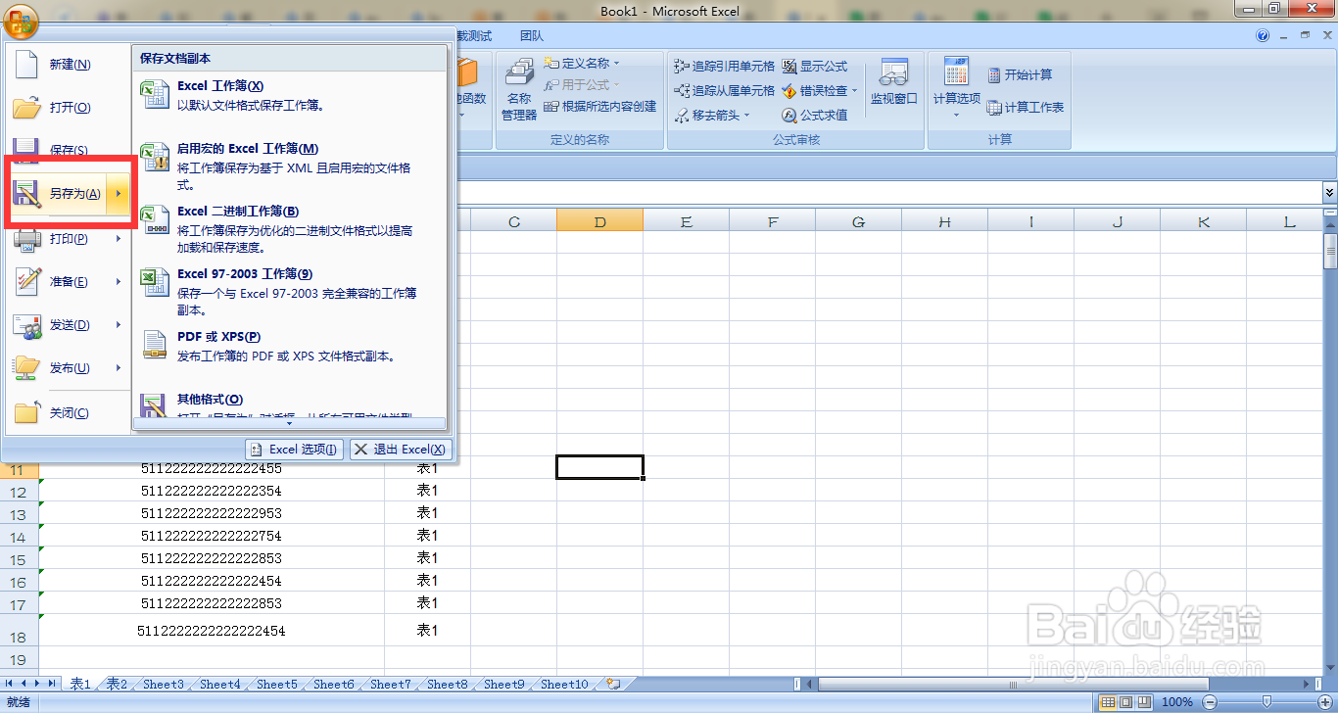Switch to the Sheet8 tab
Image resolution: width=1338 pixels, height=713 pixels.
coord(448,685)
